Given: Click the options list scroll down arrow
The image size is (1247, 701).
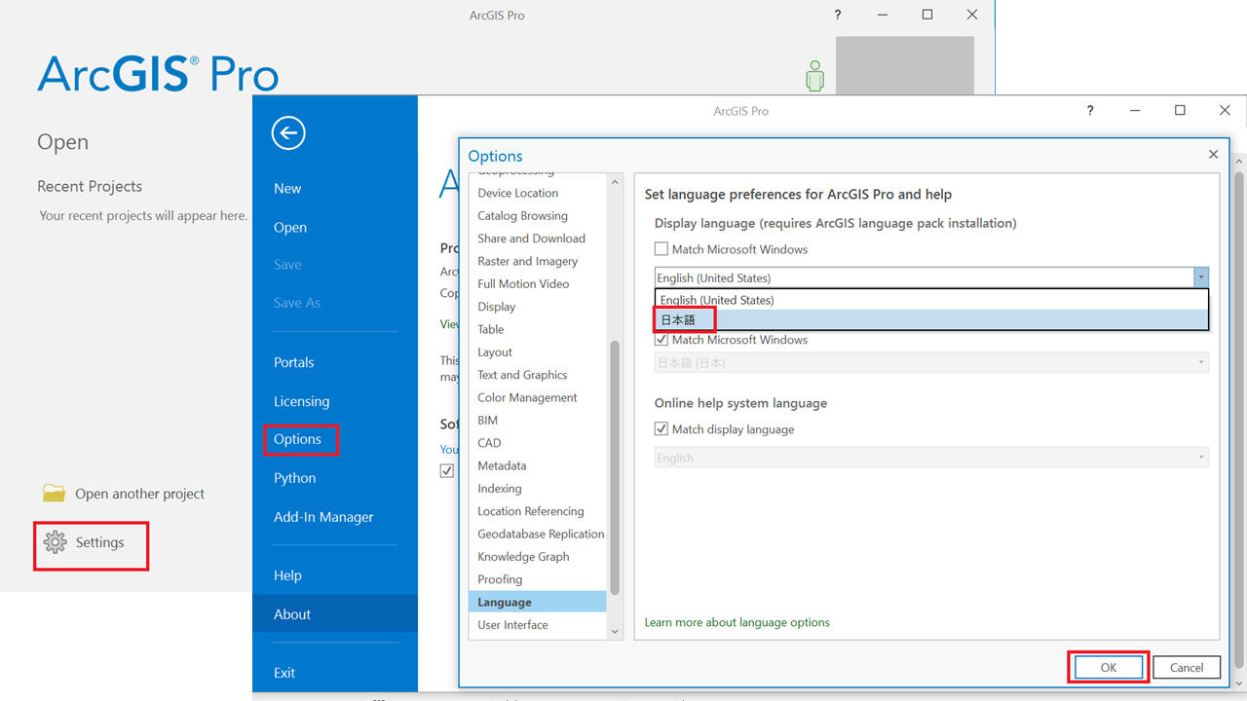Looking at the screenshot, I should tap(614, 631).
